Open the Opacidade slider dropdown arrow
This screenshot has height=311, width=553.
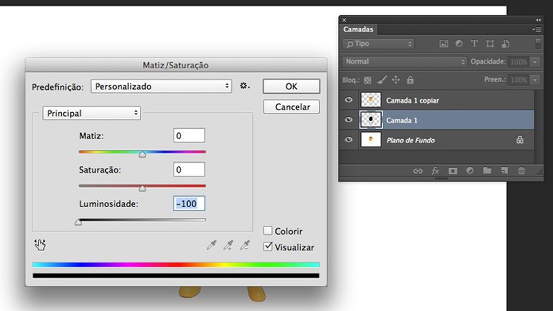(535, 62)
